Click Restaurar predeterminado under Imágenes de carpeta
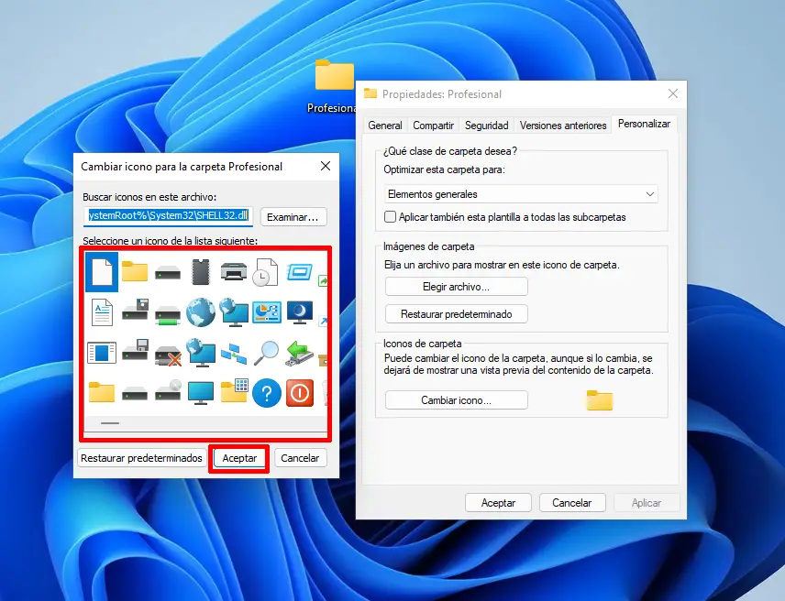Image resolution: width=785 pixels, height=601 pixels. 456,314
